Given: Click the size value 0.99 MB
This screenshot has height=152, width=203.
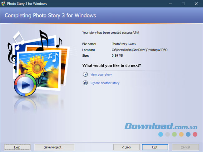Looking at the screenshot, I should 117,55.
